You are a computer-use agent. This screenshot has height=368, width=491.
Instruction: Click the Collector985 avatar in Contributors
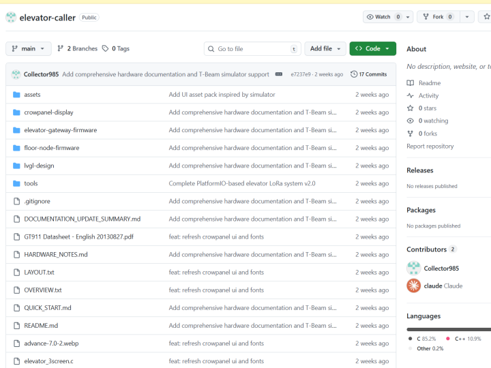413,268
